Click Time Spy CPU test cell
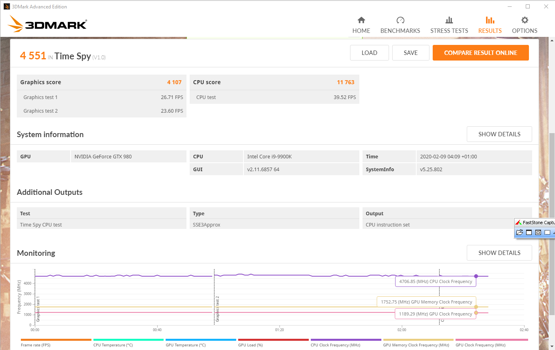Viewport: 555px width, 350px height. 101,225
